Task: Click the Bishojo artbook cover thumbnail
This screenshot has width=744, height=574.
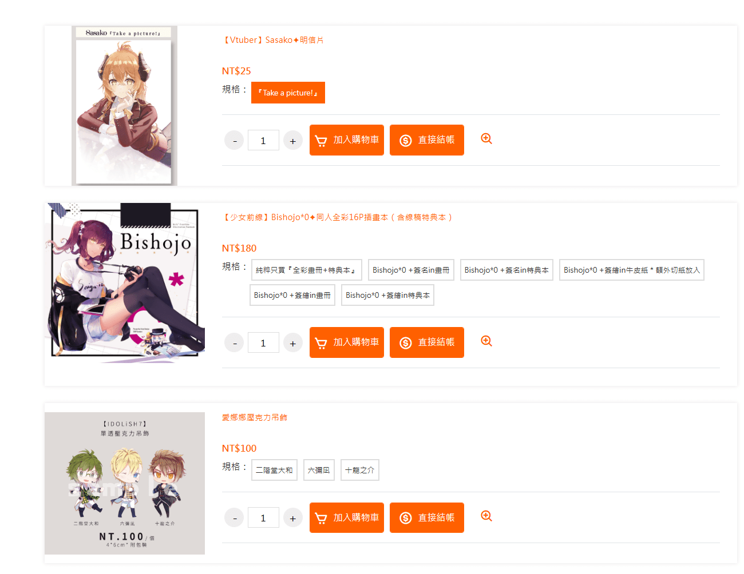Action: point(125,282)
